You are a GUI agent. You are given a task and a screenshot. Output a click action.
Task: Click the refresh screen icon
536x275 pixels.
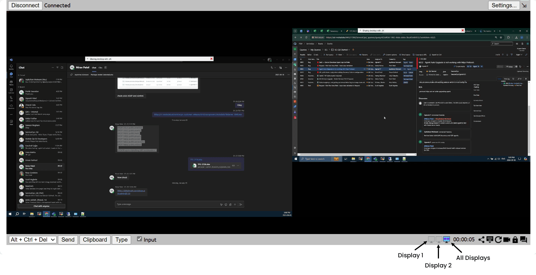point(498,240)
